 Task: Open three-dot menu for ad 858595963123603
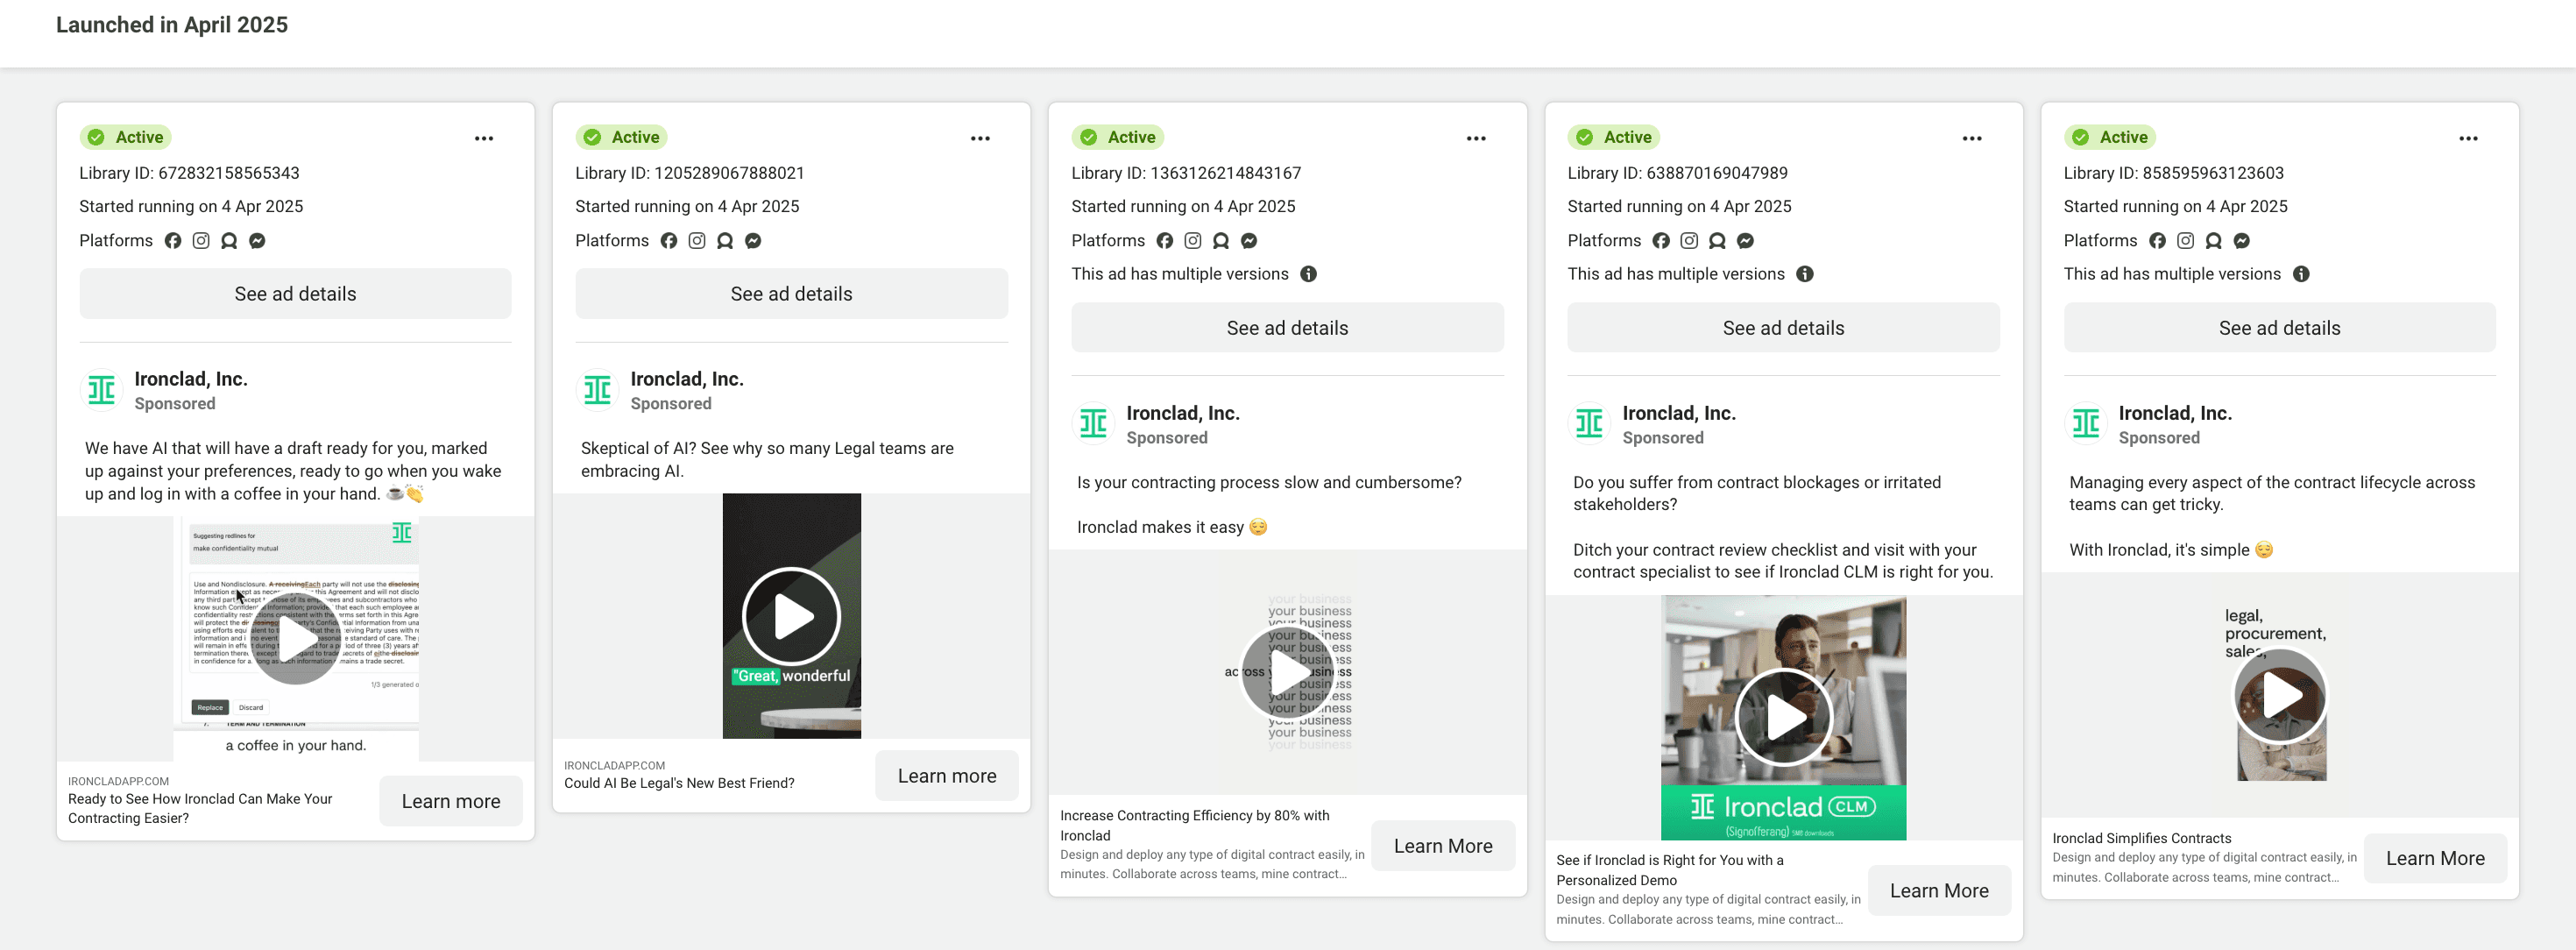[x=2468, y=138]
